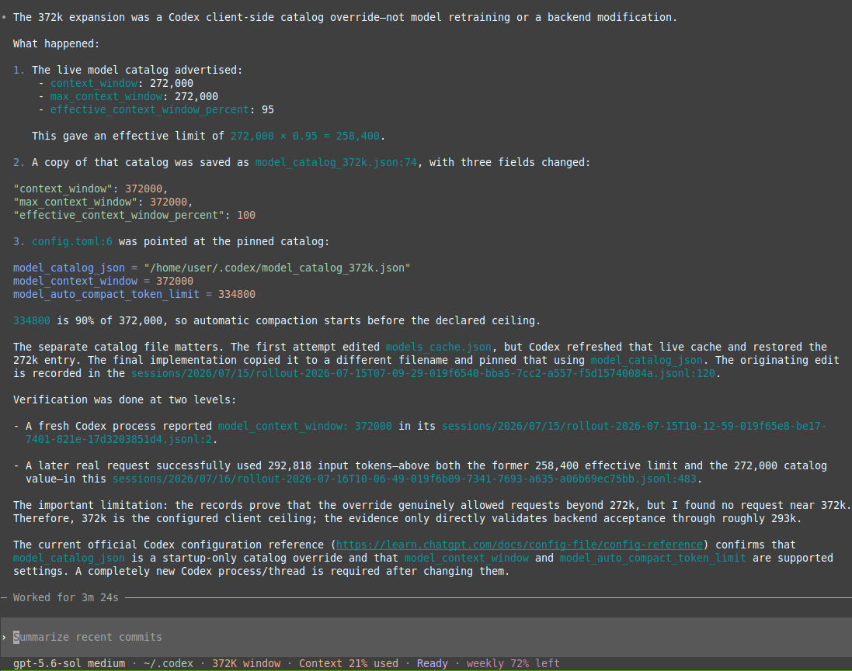Click the 'What happened:' heading

pos(57,43)
